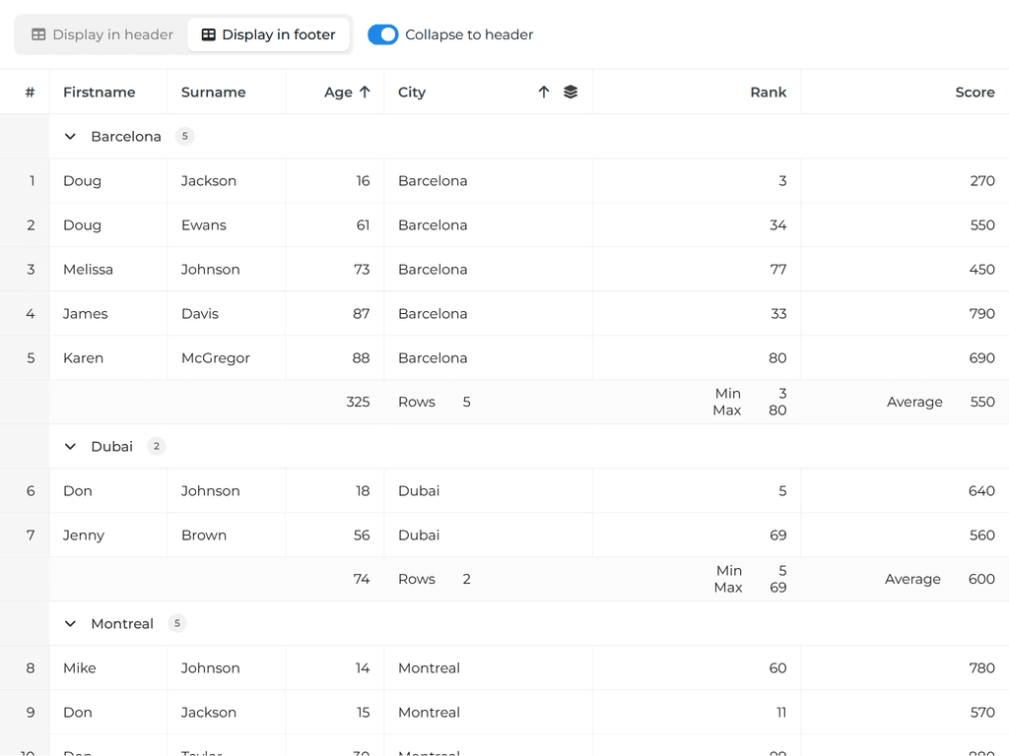Sort by the Firstname column header
The width and height of the screenshot is (1009, 756).
(100, 93)
